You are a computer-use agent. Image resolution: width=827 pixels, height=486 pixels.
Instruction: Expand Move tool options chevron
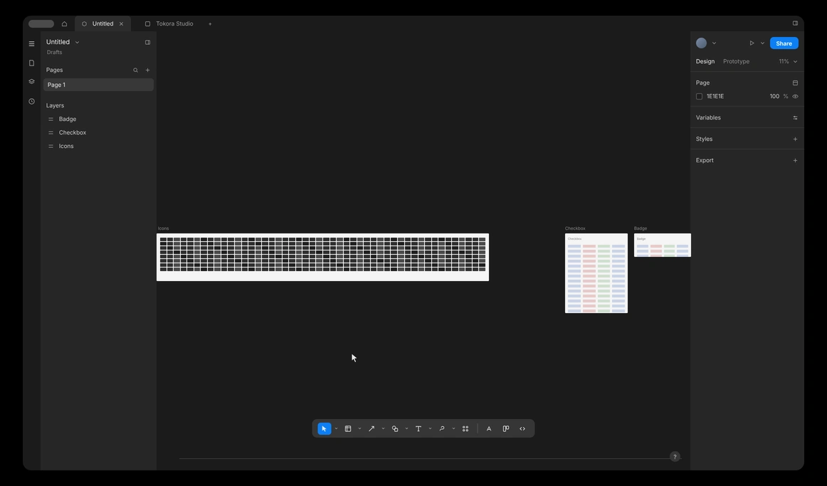point(336,428)
